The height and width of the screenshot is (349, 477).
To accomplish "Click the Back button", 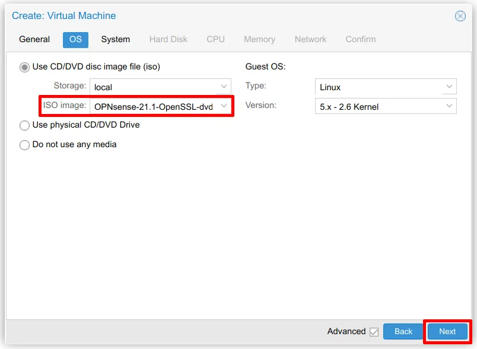I will [x=403, y=331].
